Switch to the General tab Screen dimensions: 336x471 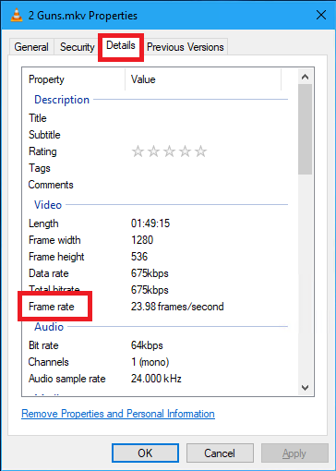31,47
